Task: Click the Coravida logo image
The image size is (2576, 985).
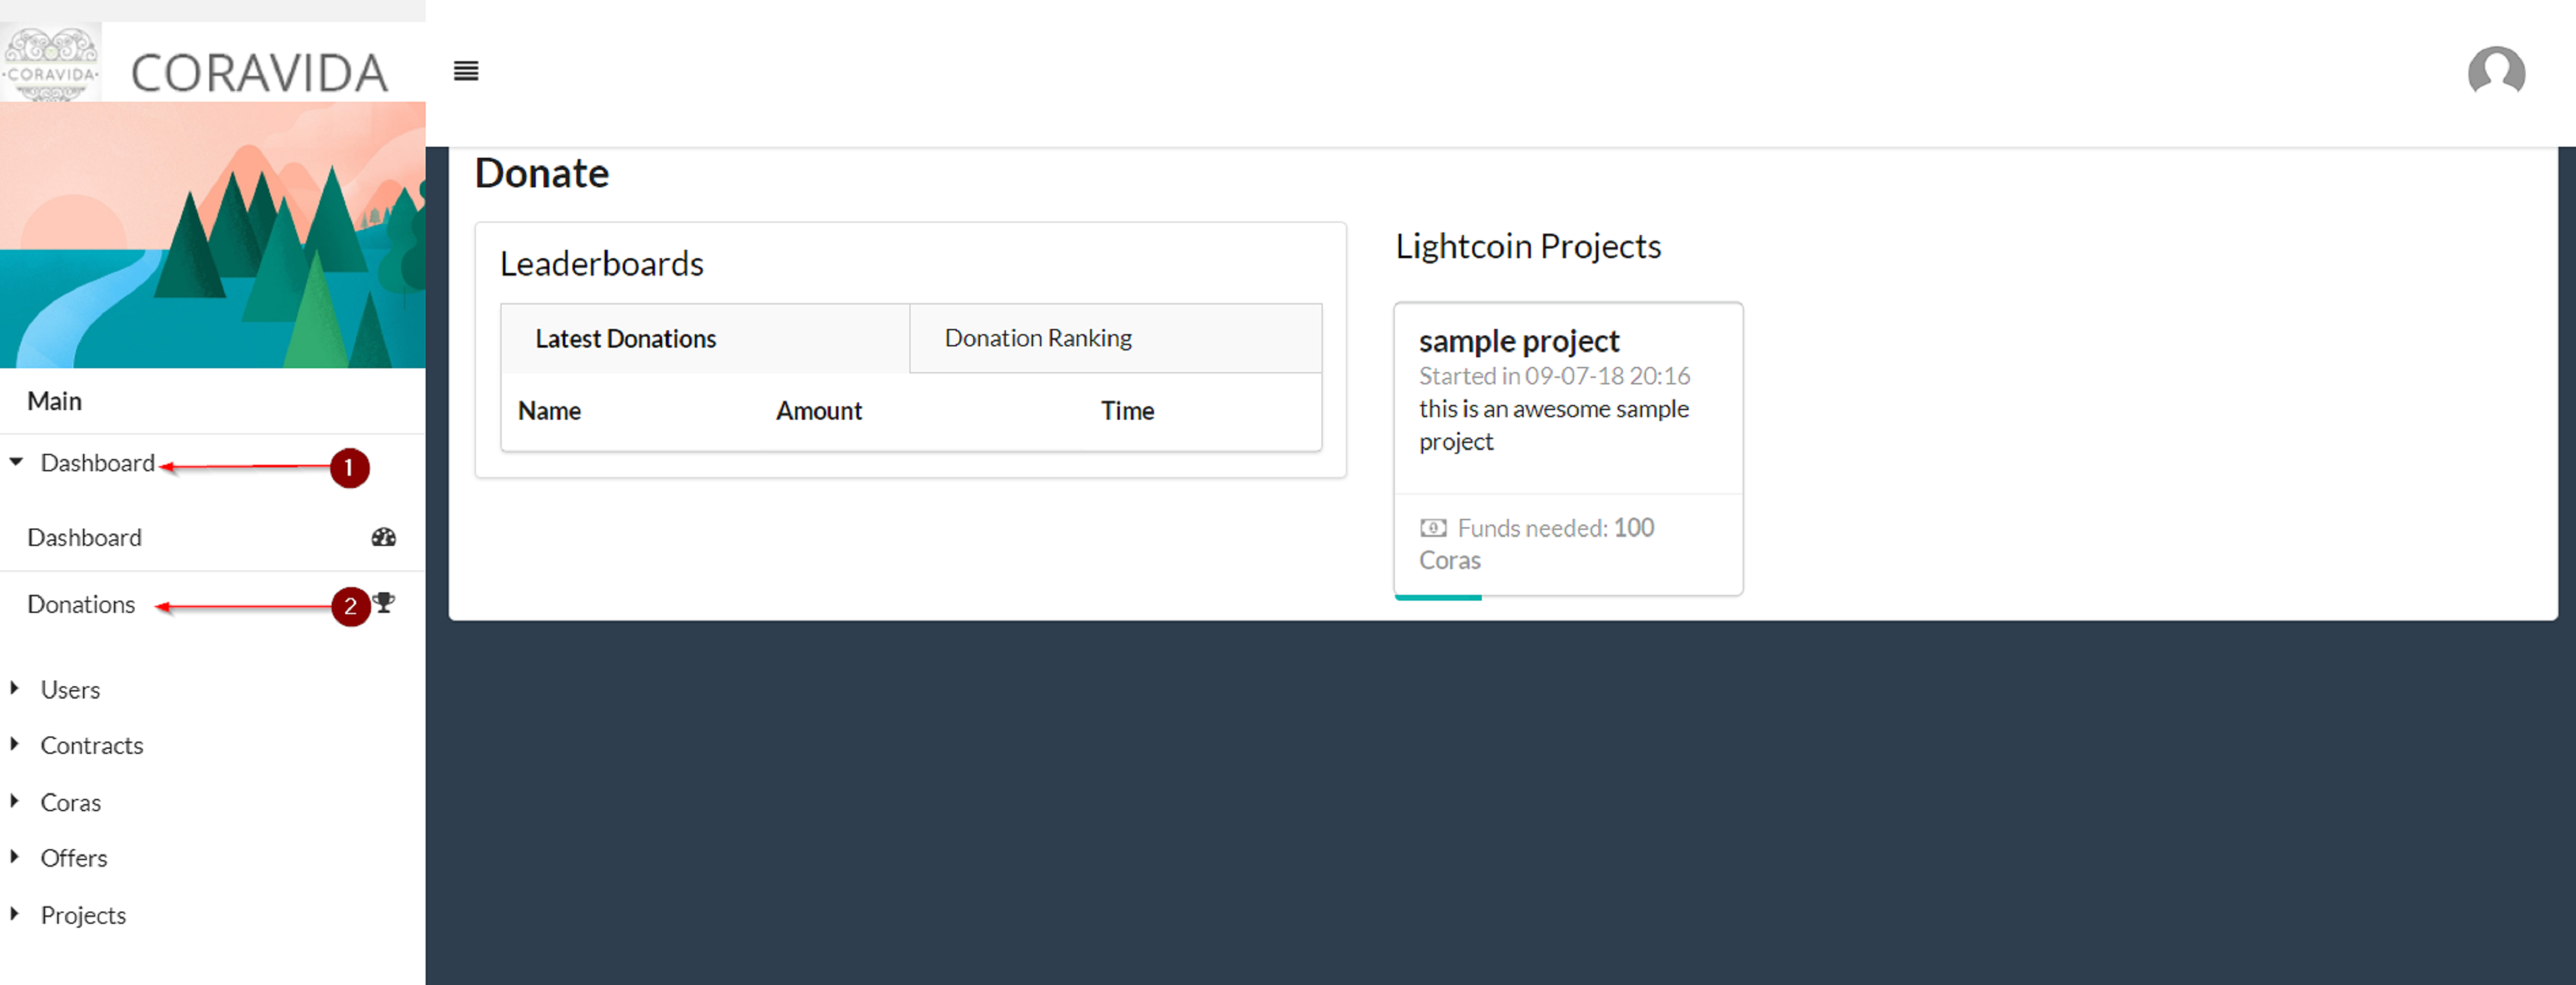Action: [51, 62]
